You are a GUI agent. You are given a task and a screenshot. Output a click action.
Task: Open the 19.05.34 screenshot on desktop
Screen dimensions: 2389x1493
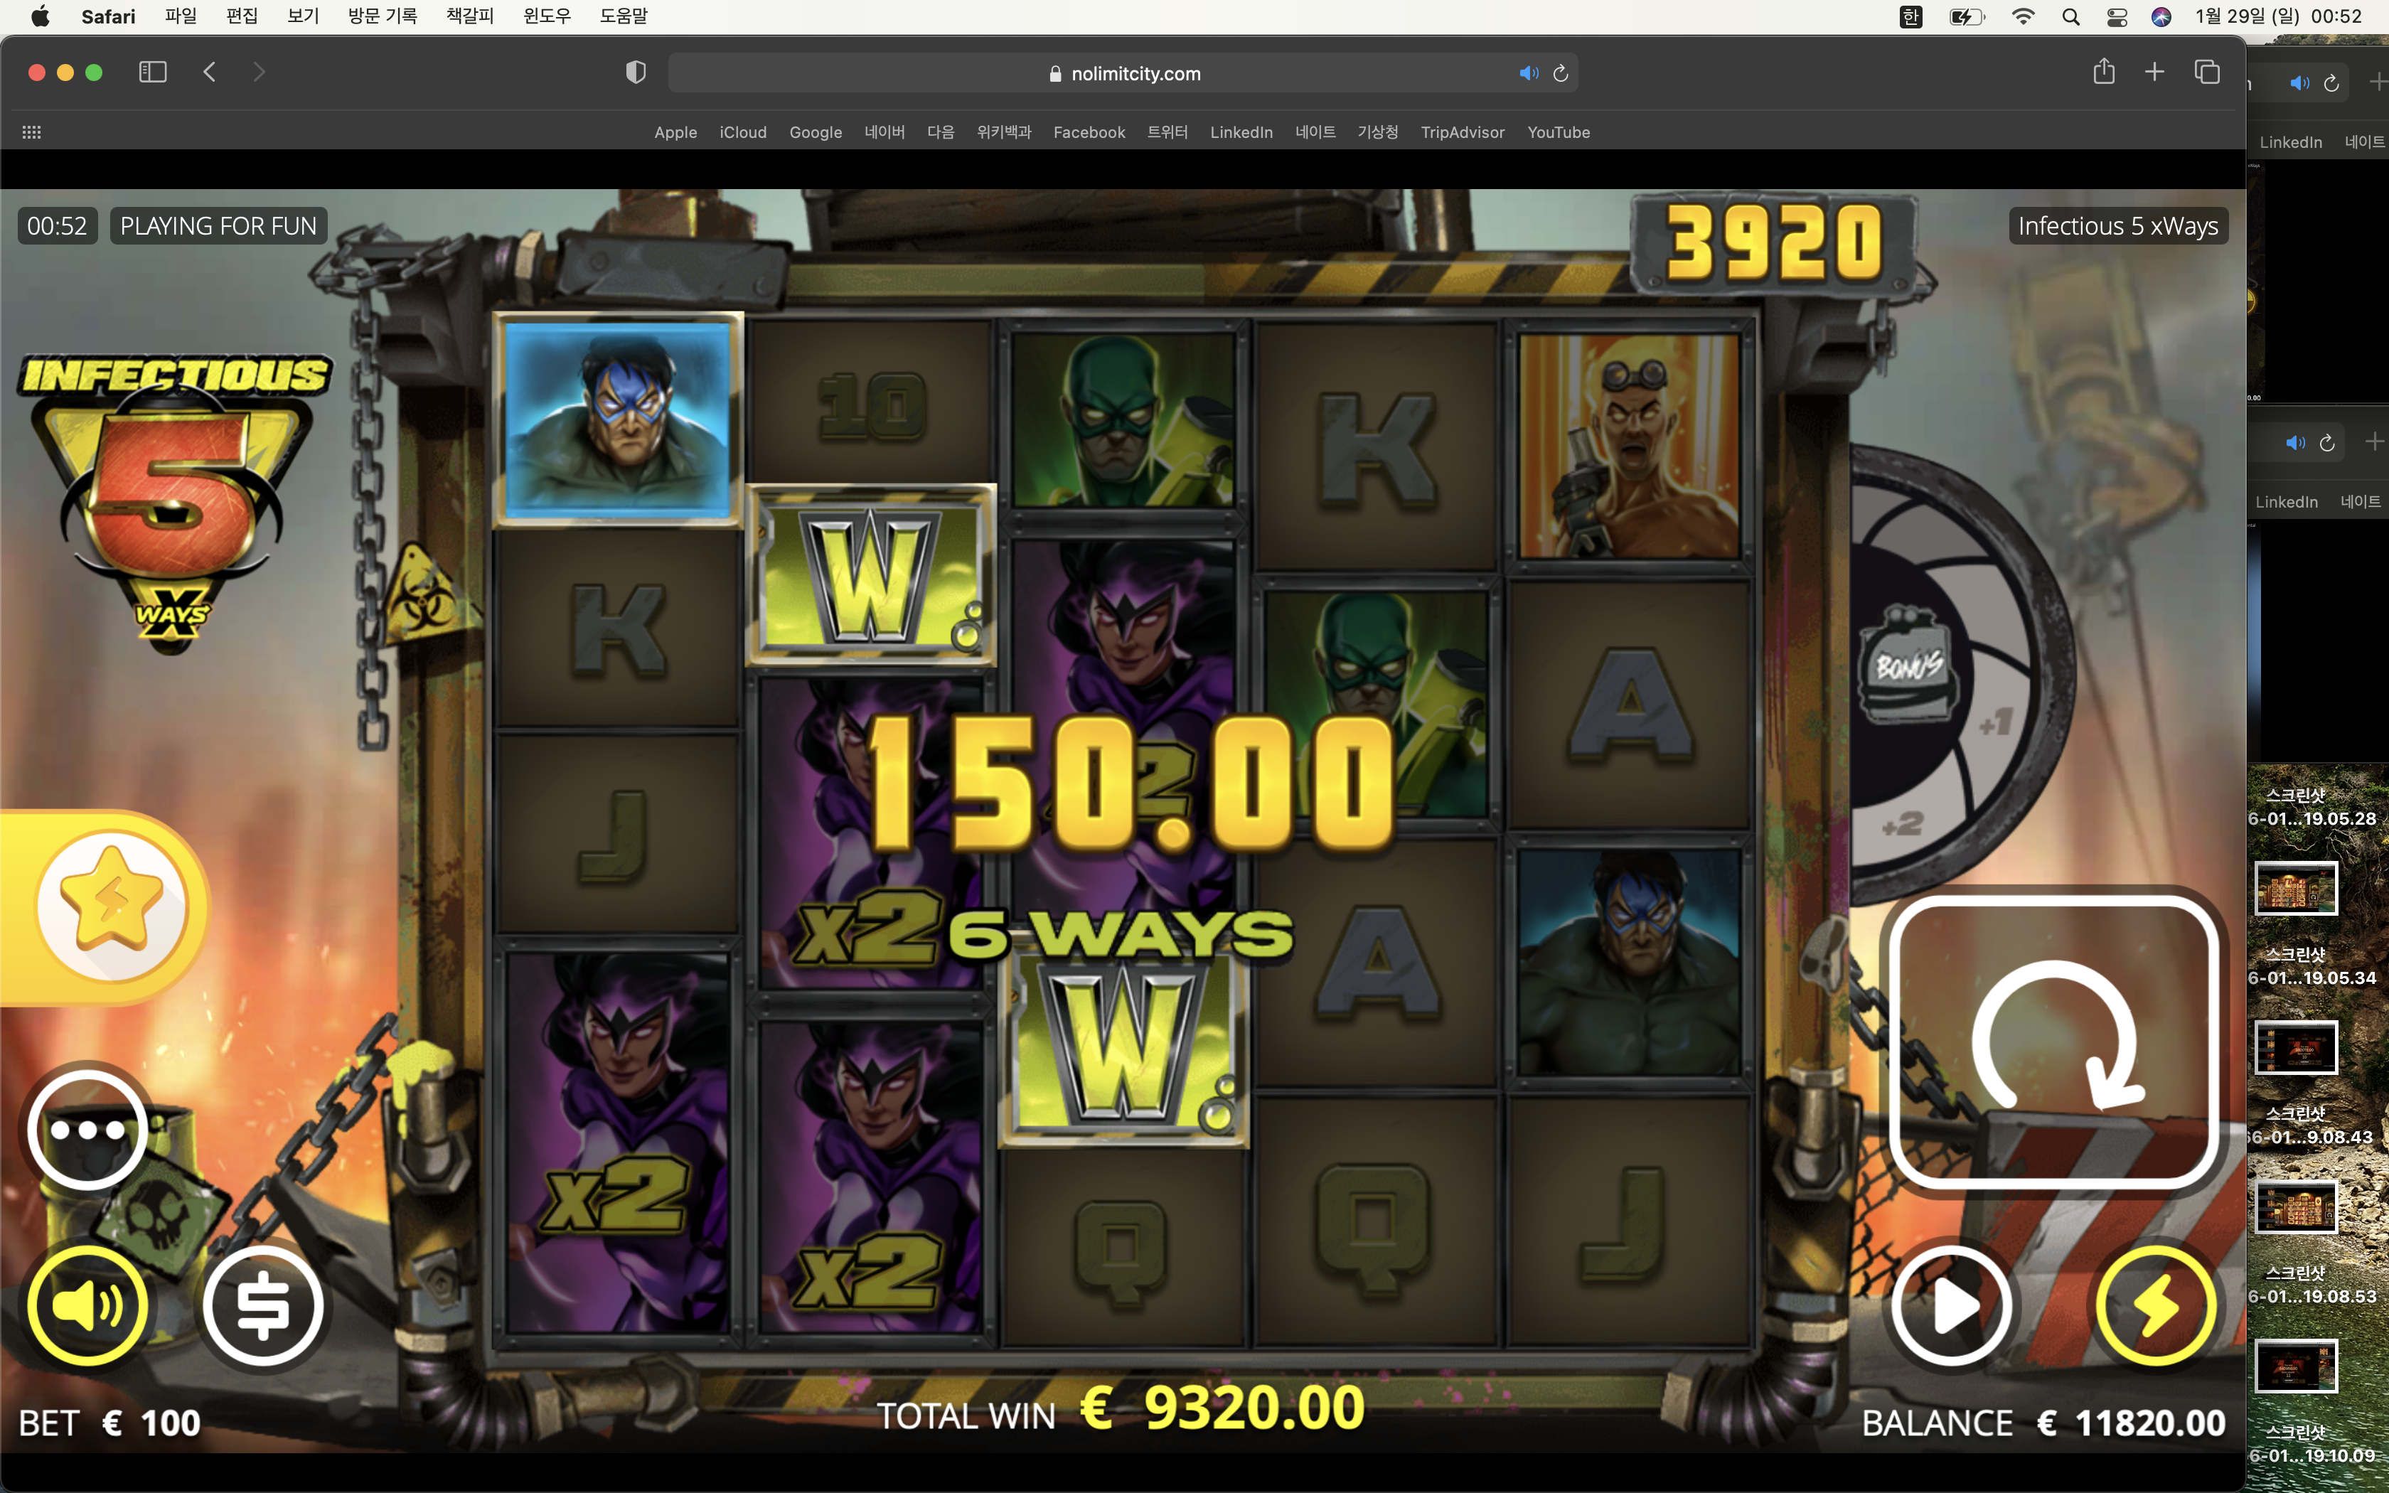coord(2296,1047)
